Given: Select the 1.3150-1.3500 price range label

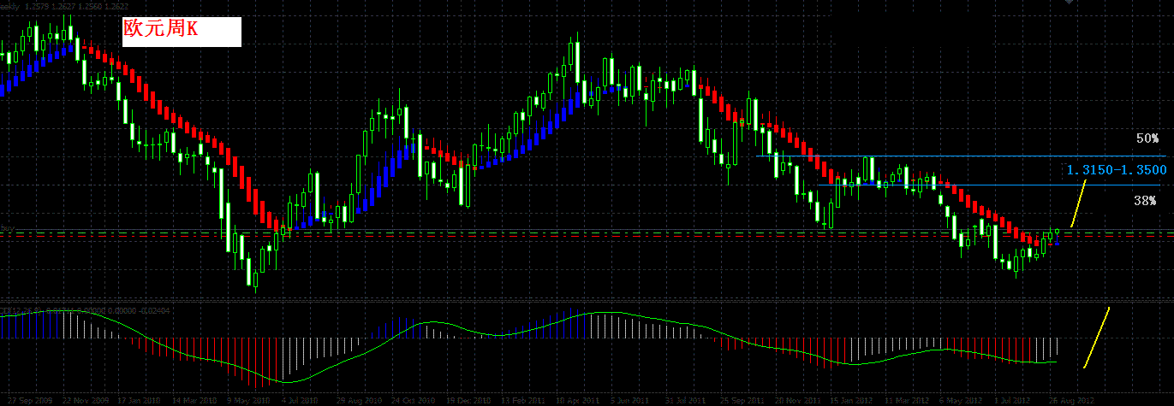Looking at the screenshot, I should click(x=1117, y=170).
